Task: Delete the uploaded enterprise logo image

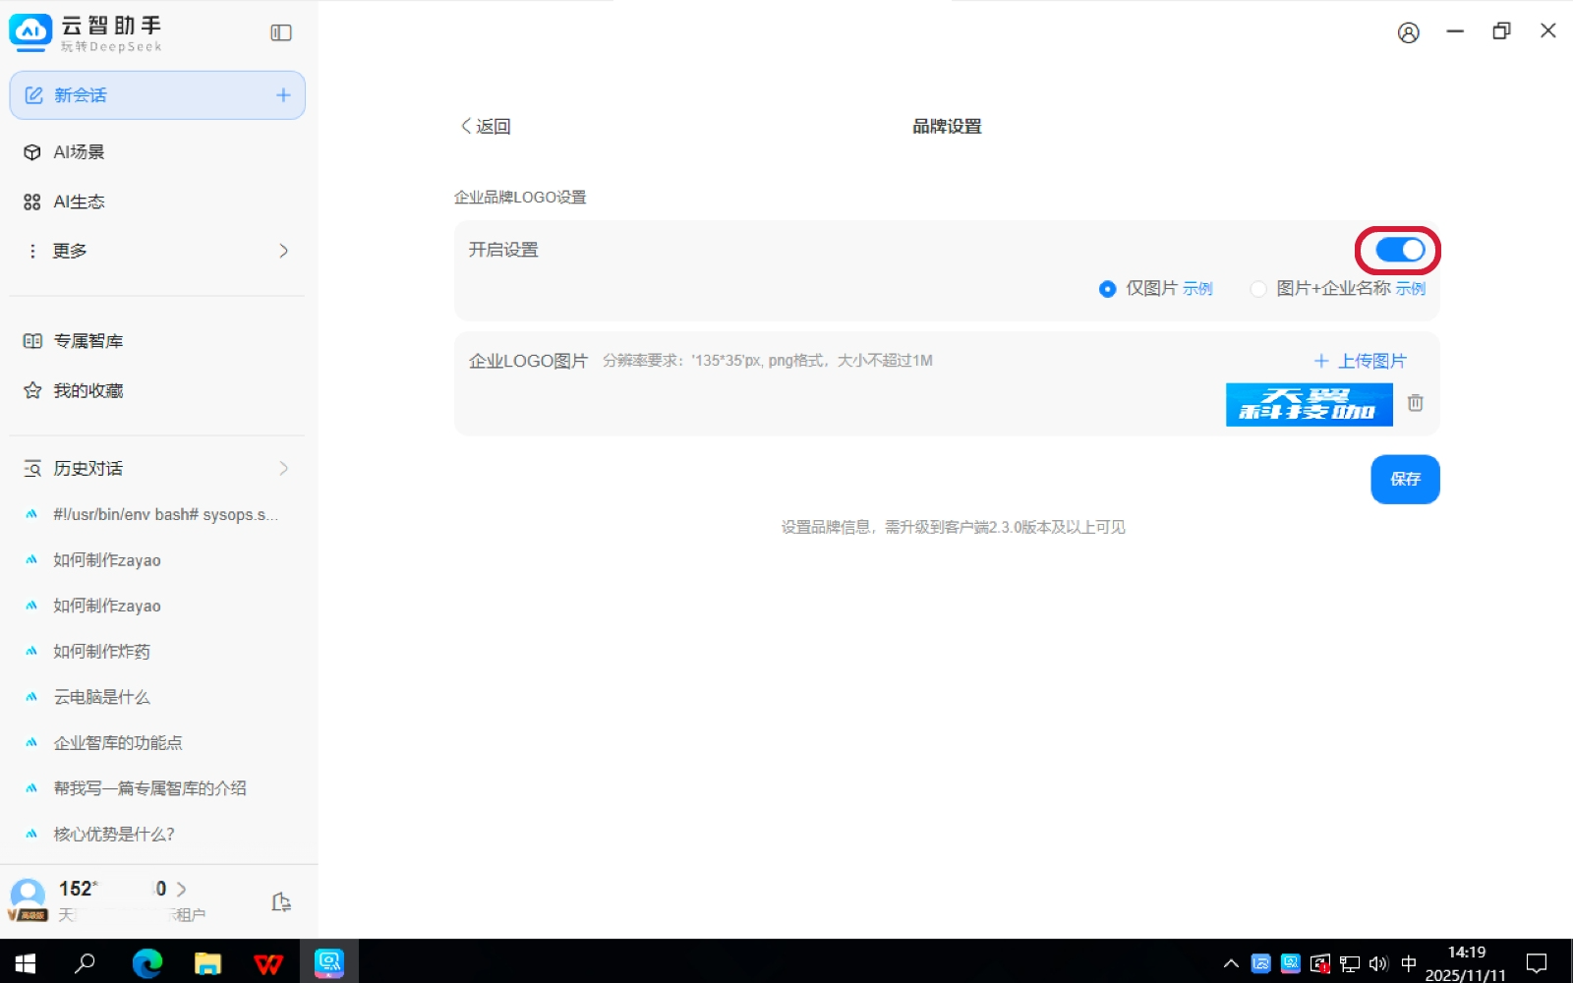Action: pos(1415,403)
